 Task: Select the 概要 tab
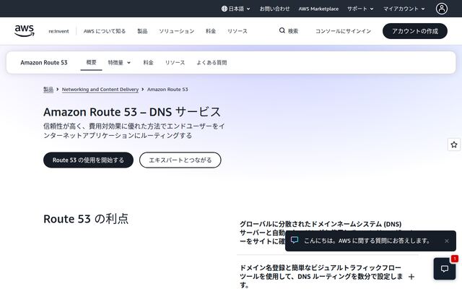pos(92,62)
